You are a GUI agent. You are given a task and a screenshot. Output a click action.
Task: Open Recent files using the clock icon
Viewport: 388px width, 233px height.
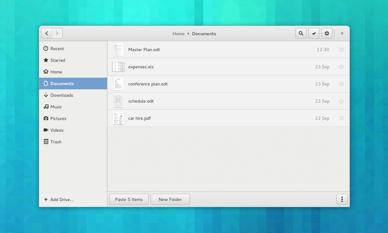click(x=46, y=48)
